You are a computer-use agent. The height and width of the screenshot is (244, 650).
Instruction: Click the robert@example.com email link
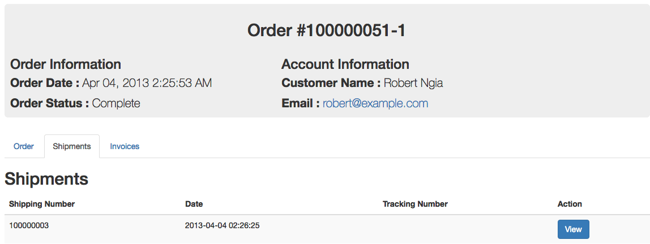[375, 103]
